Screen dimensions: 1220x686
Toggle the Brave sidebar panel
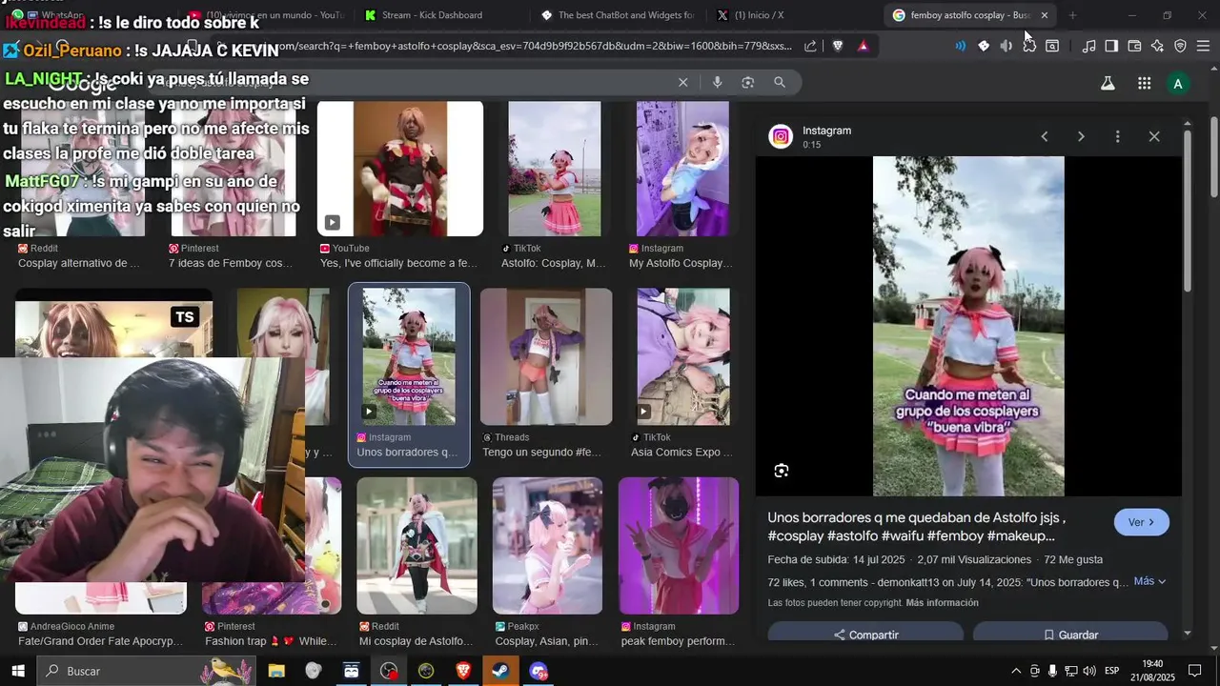pyautogui.click(x=1111, y=46)
